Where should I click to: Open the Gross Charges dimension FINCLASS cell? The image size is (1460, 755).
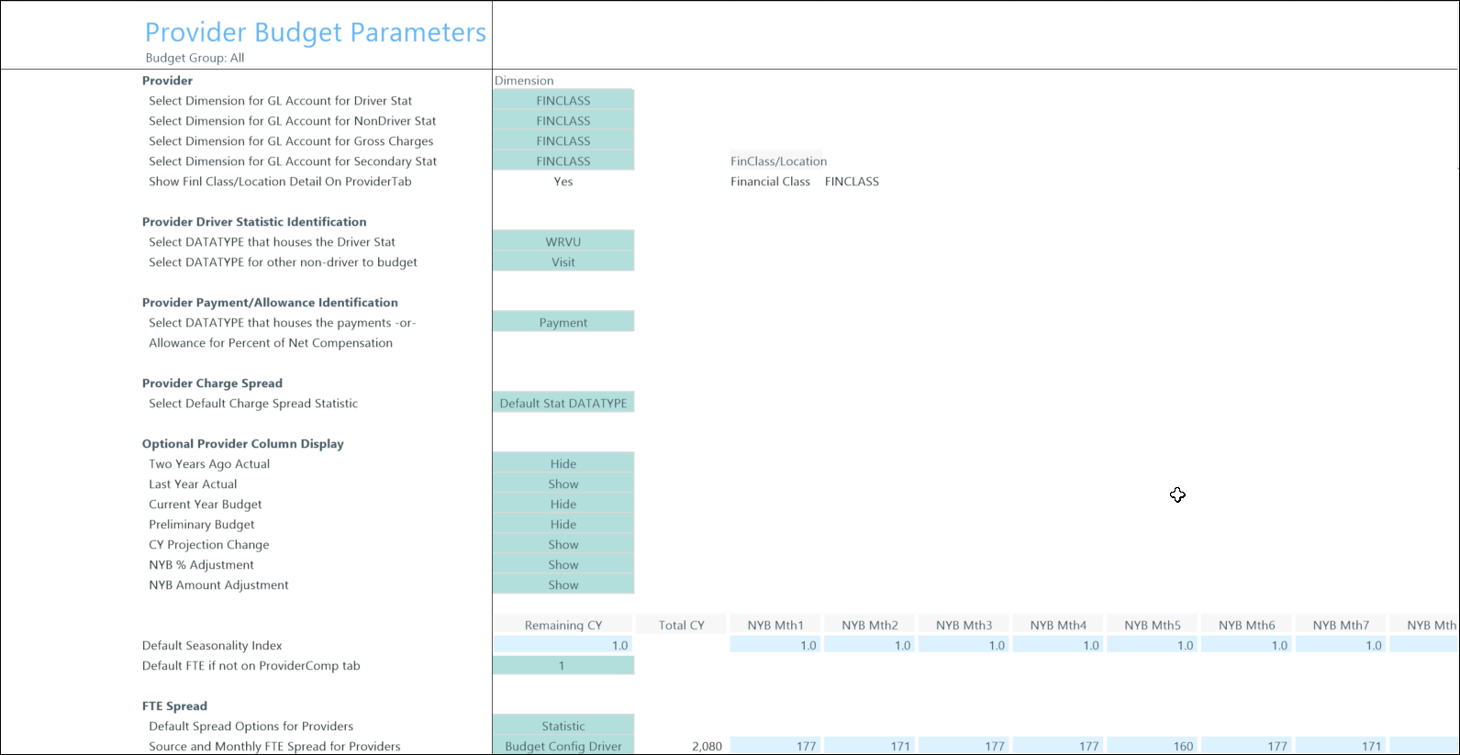(x=563, y=141)
